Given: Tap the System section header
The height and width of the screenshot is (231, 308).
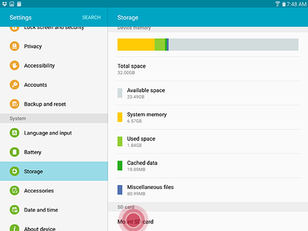Looking at the screenshot, I should point(54,118).
